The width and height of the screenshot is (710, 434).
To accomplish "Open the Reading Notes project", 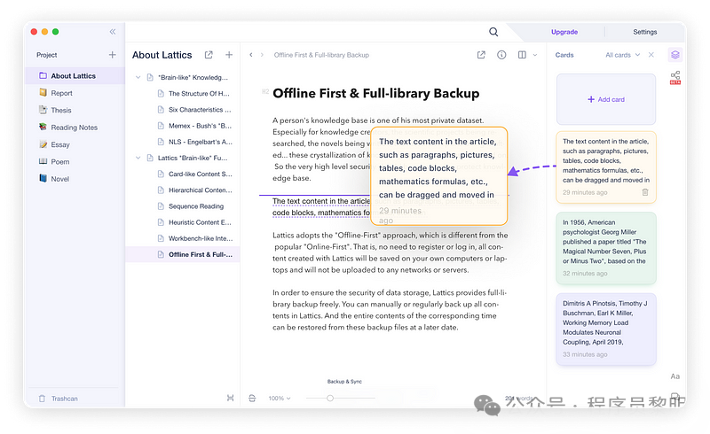I will [x=75, y=128].
